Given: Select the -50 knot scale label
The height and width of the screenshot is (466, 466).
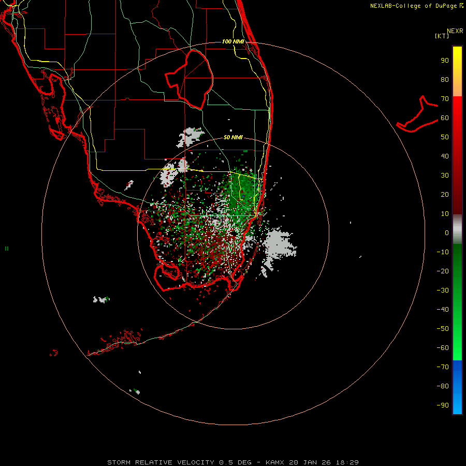Looking at the screenshot, I should coord(443,329).
